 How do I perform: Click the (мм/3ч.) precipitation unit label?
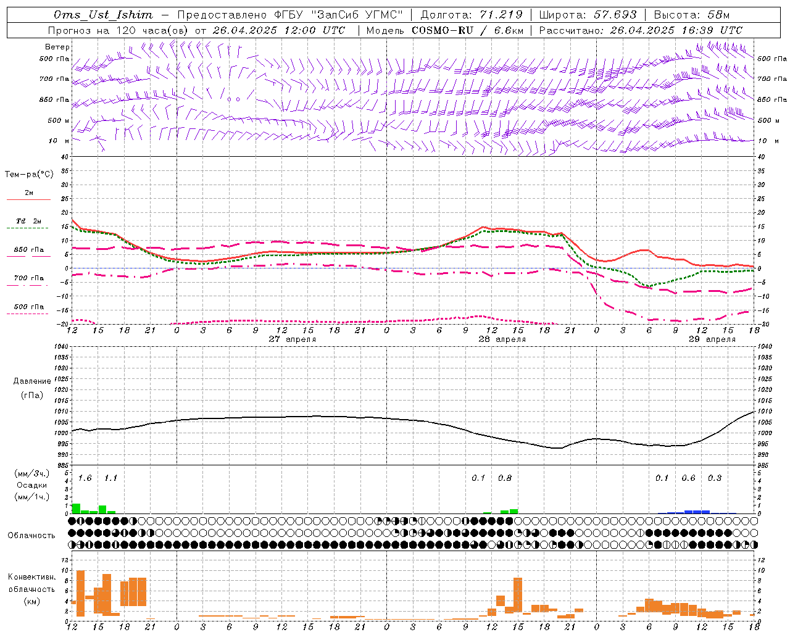[31, 473]
